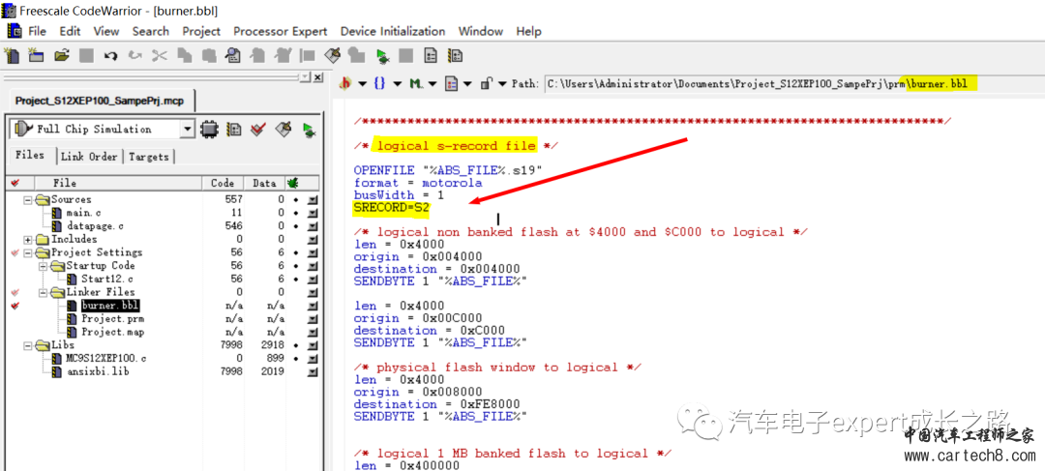Click the red-check synchronize icon in project panel

[258, 129]
